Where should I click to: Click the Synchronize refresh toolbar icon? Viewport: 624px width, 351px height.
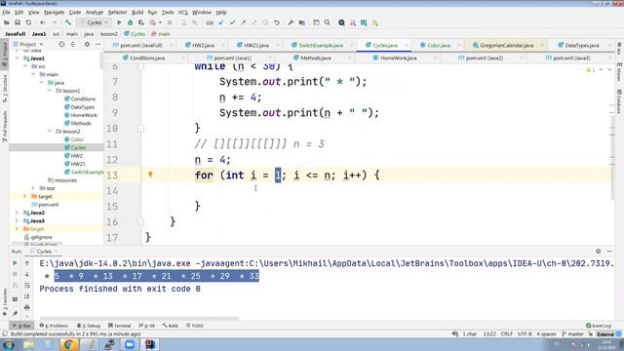(x=28, y=22)
